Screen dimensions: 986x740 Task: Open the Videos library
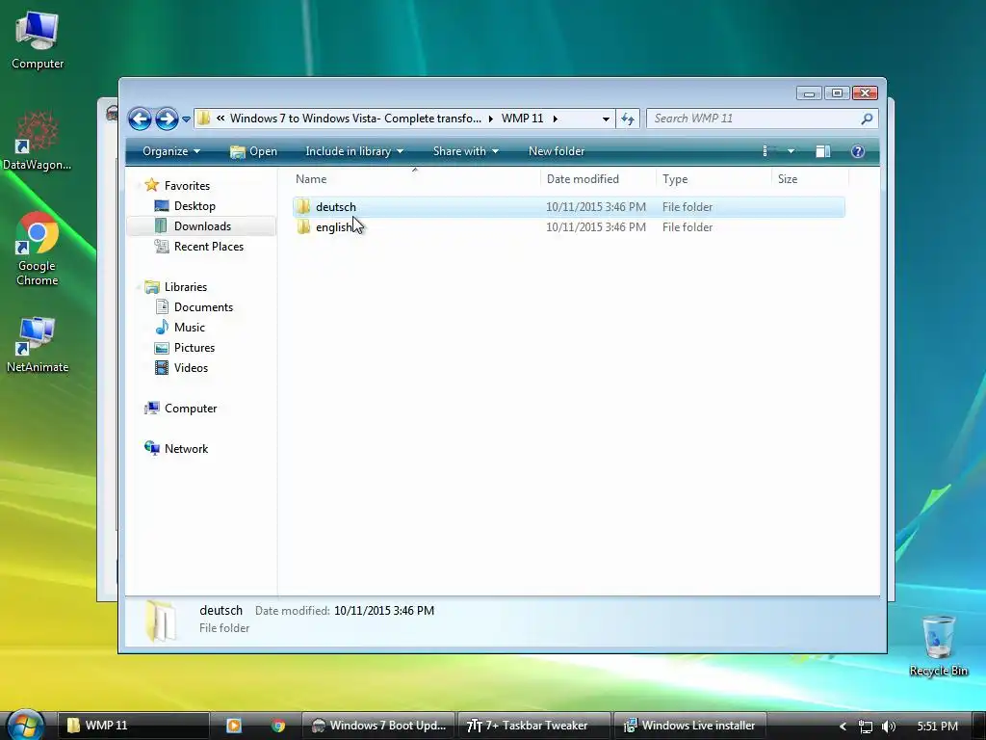[191, 367]
